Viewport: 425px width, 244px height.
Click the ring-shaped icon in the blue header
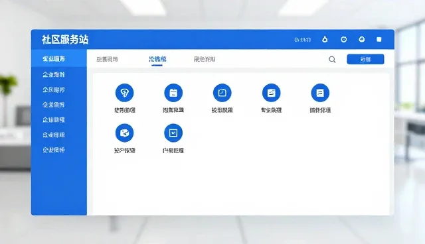click(x=344, y=40)
